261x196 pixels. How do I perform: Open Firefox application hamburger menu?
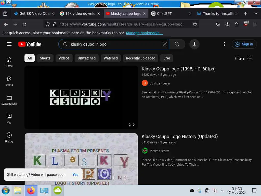(x=255, y=24)
